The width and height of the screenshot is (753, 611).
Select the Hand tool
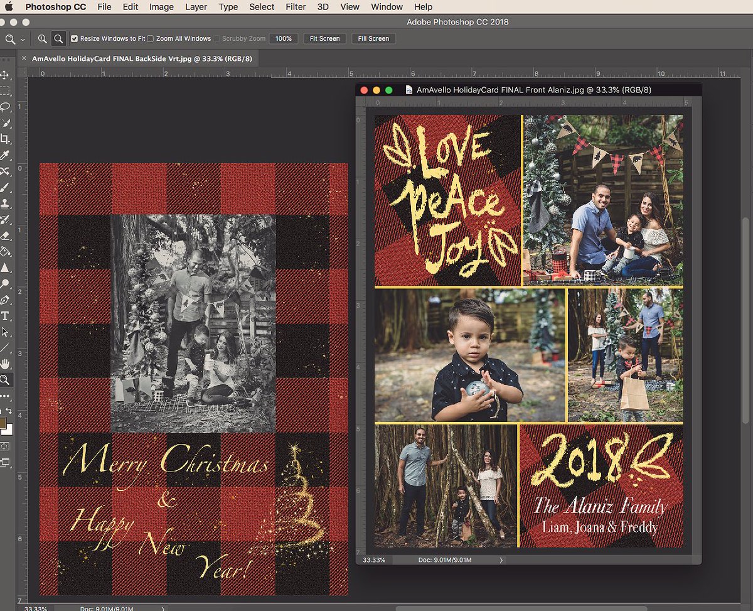coord(5,364)
